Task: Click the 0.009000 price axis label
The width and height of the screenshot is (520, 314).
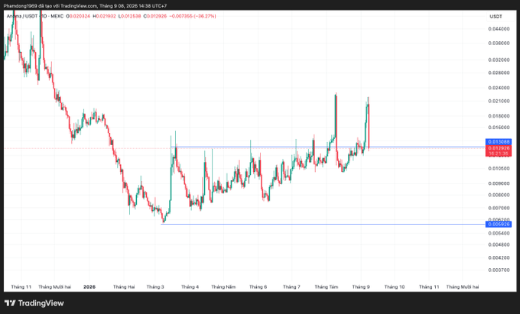Action: 499,183
